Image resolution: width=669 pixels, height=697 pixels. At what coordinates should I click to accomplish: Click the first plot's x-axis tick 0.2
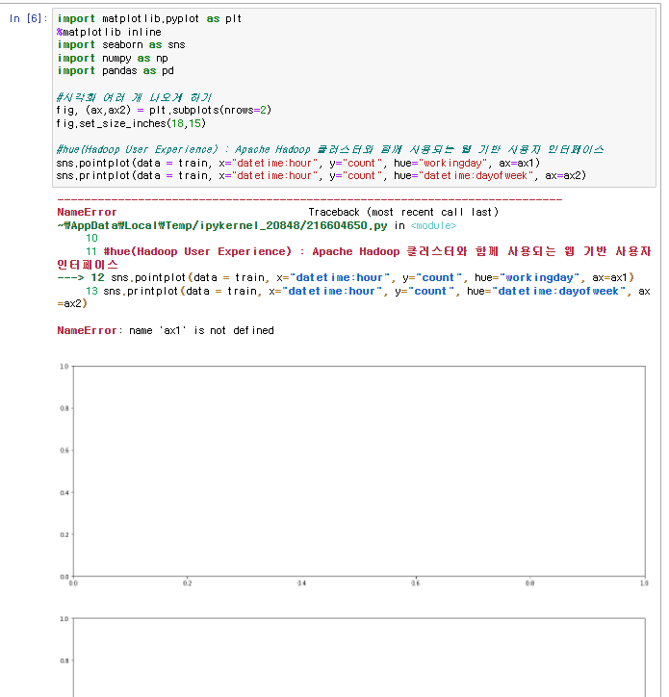(x=188, y=583)
